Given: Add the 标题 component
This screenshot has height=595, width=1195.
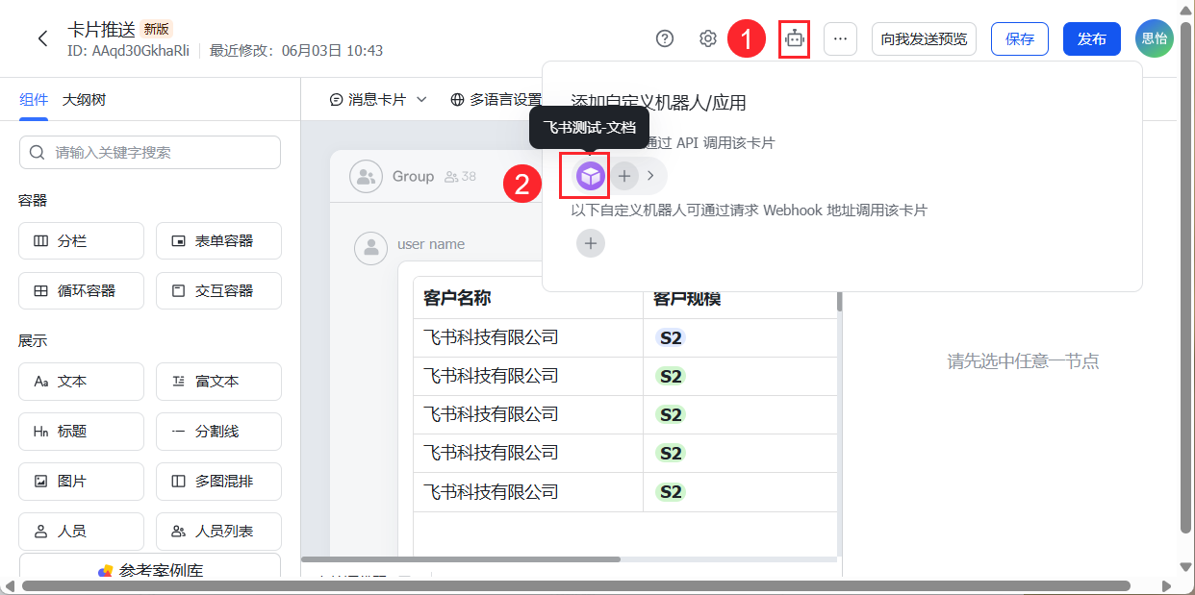Looking at the screenshot, I should (x=82, y=432).
